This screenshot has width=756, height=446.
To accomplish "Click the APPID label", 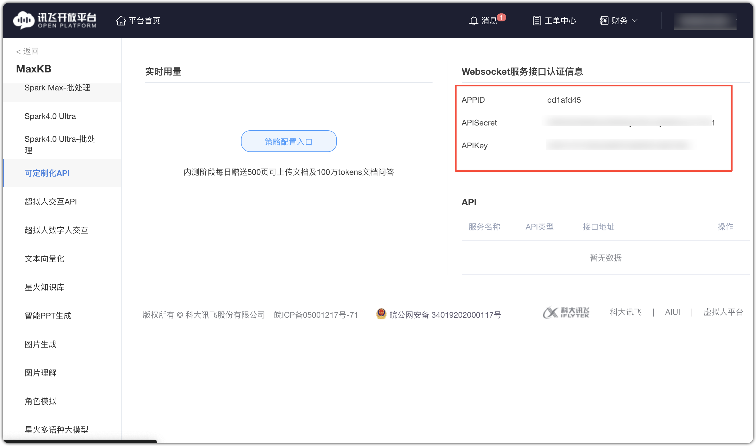I will point(473,100).
